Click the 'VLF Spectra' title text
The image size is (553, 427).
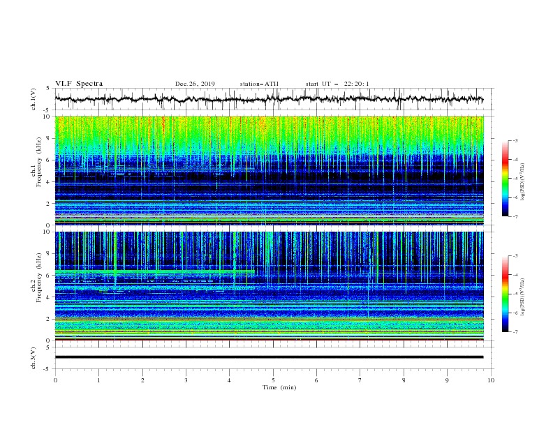tap(79, 84)
